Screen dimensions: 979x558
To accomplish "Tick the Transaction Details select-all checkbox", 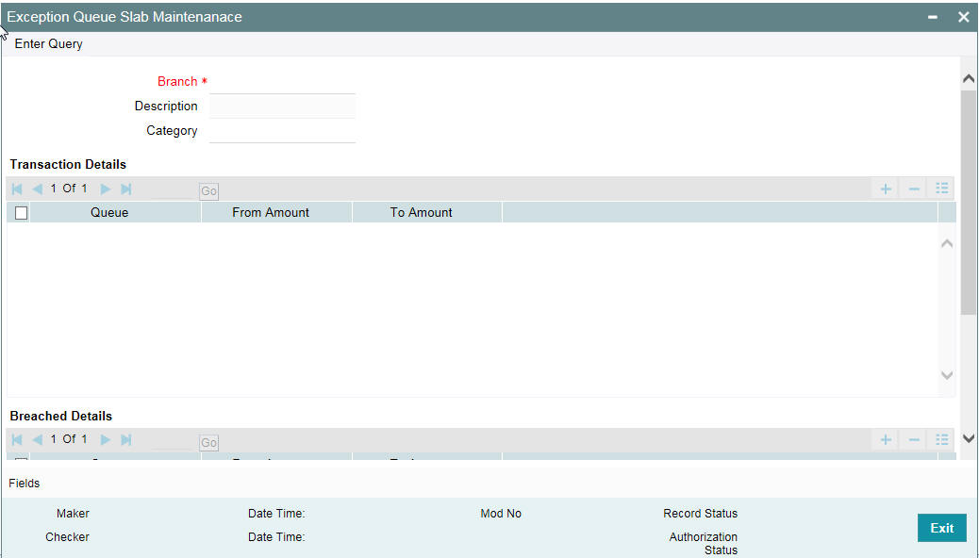I will (x=22, y=213).
